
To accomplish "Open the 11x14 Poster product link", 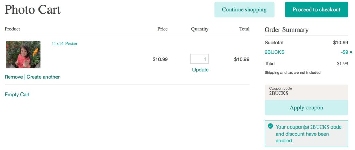I will pyautogui.click(x=64, y=44).
